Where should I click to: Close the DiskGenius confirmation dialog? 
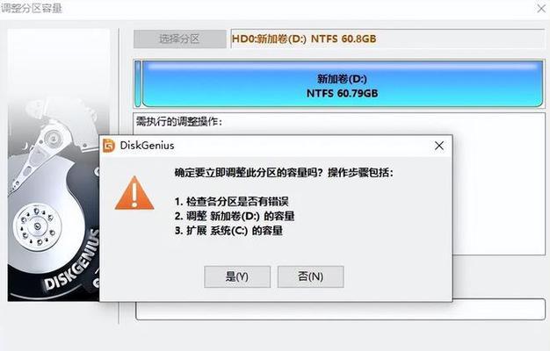pos(439,146)
